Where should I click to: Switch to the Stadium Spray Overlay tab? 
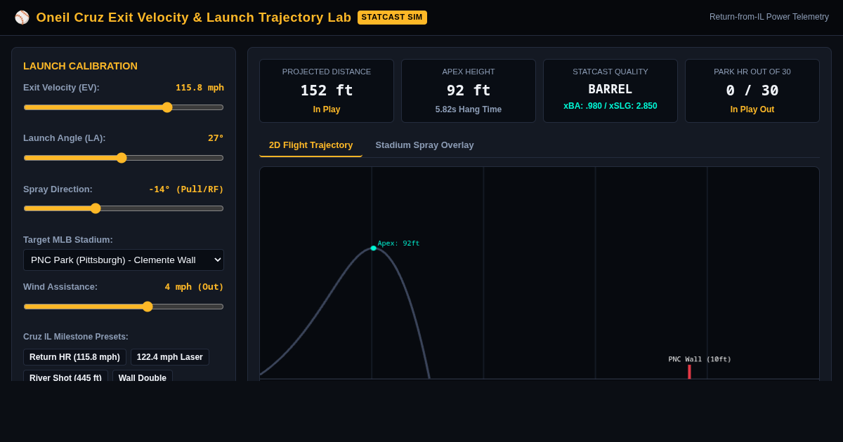click(424, 145)
